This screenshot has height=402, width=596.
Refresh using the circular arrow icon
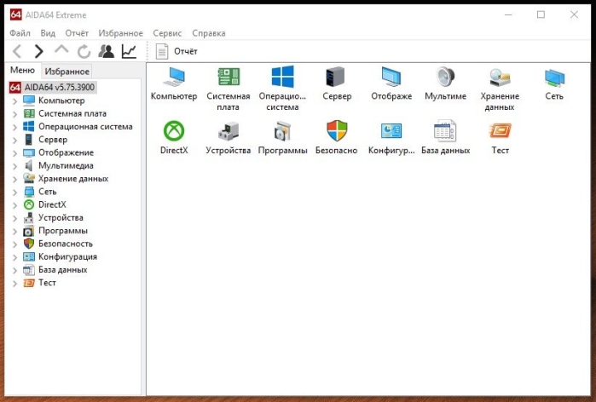click(x=84, y=52)
